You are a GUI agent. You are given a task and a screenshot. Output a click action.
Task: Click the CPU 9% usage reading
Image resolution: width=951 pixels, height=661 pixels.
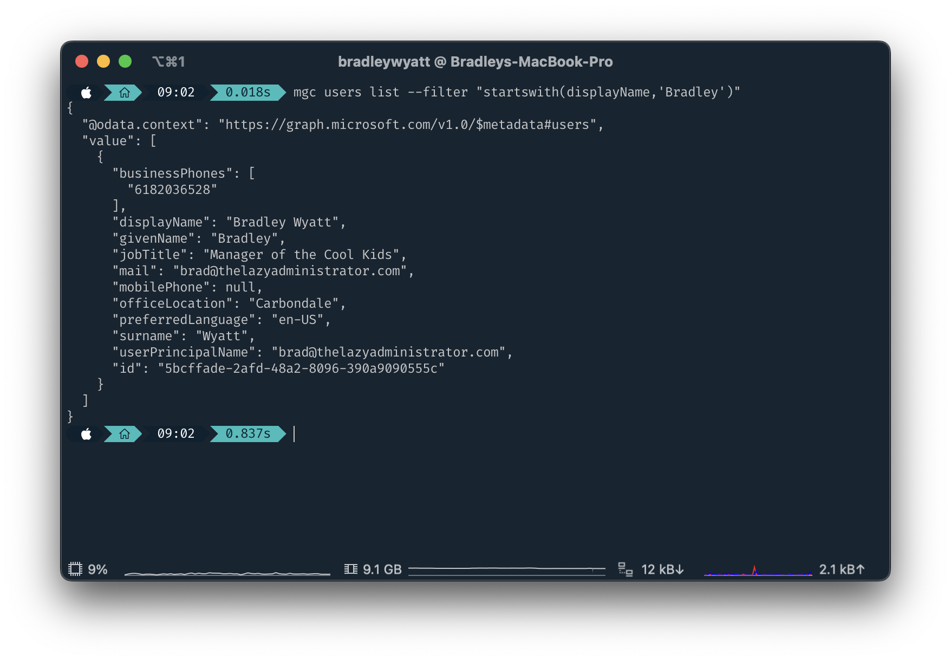pyautogui.click(x=97, y=569)
